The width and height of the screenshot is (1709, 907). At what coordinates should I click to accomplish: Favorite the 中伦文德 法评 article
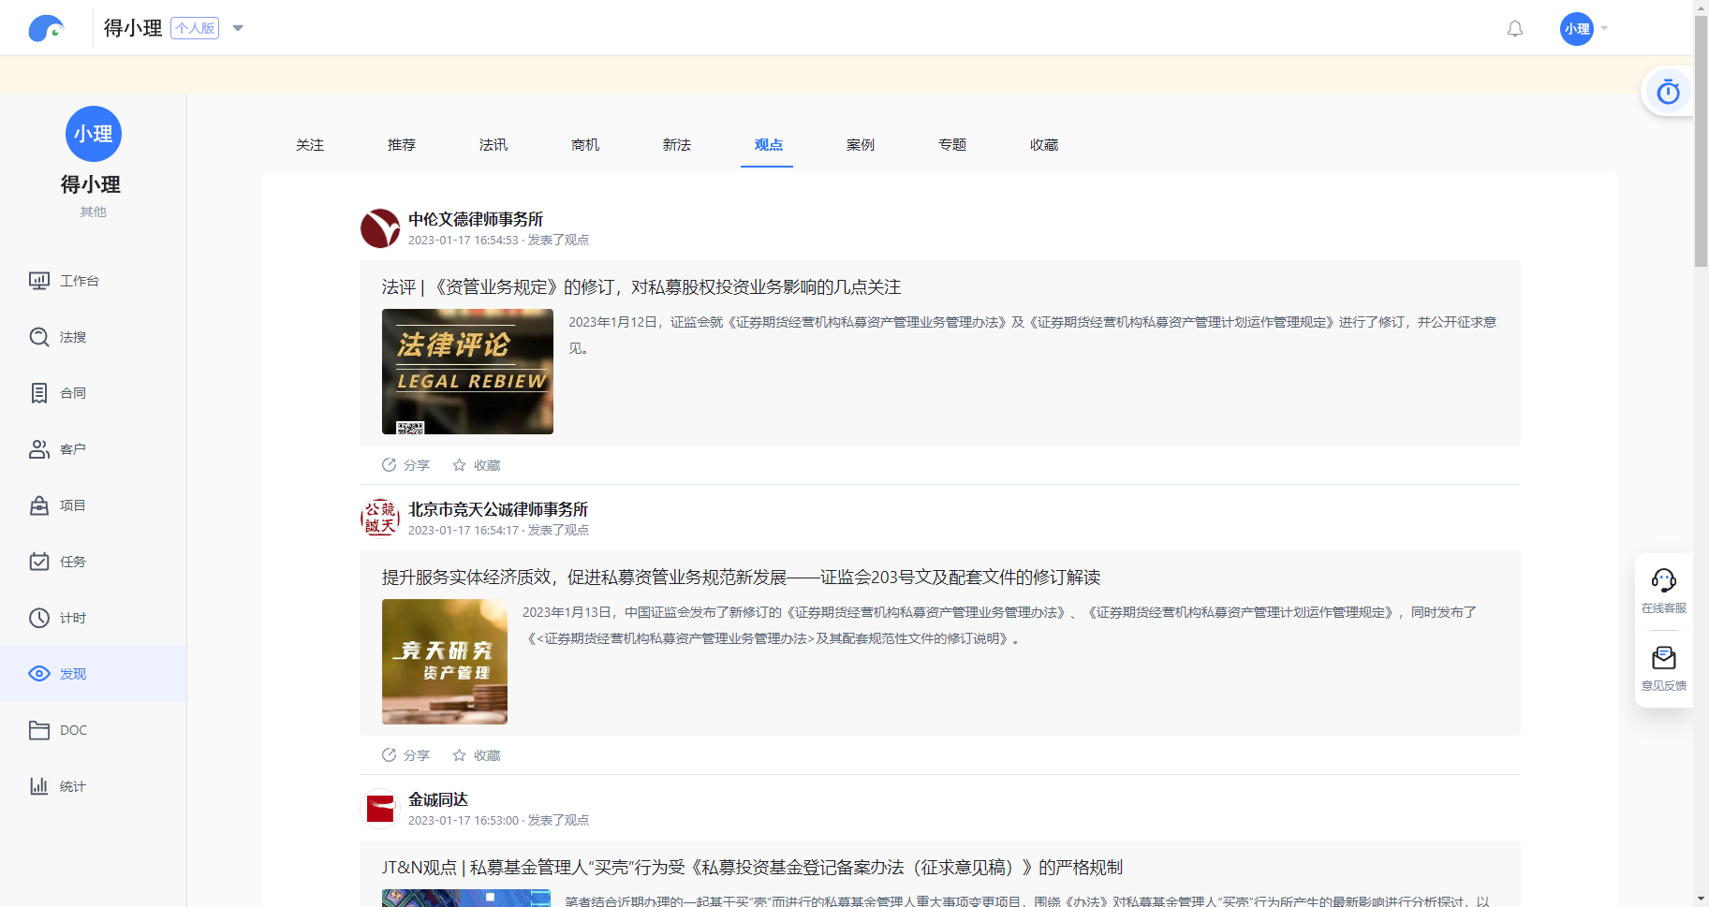coord(477,465)
